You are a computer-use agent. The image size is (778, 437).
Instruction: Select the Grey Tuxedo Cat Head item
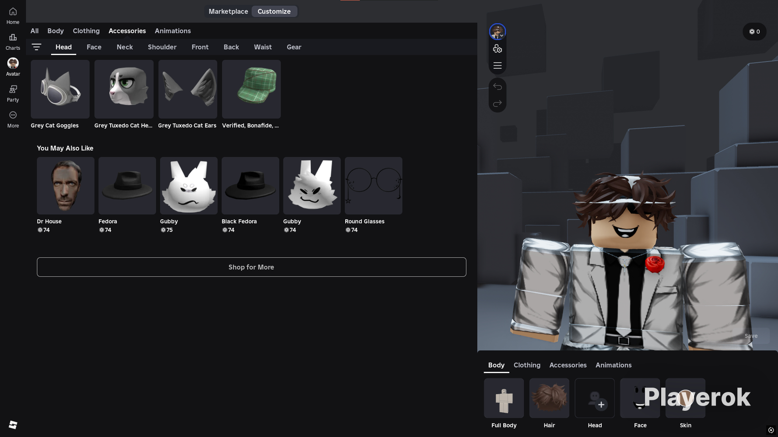(x=124, y=89)
